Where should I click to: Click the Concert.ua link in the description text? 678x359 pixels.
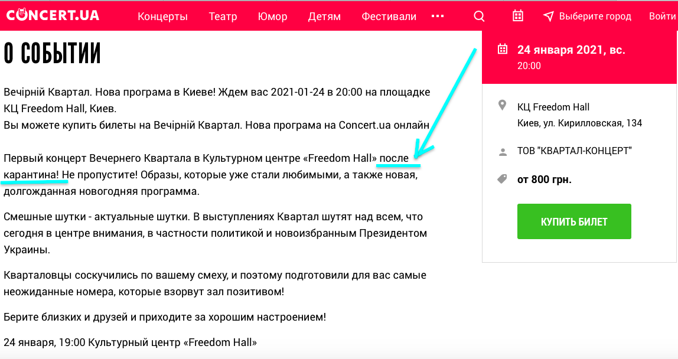[x=363, y=125]
